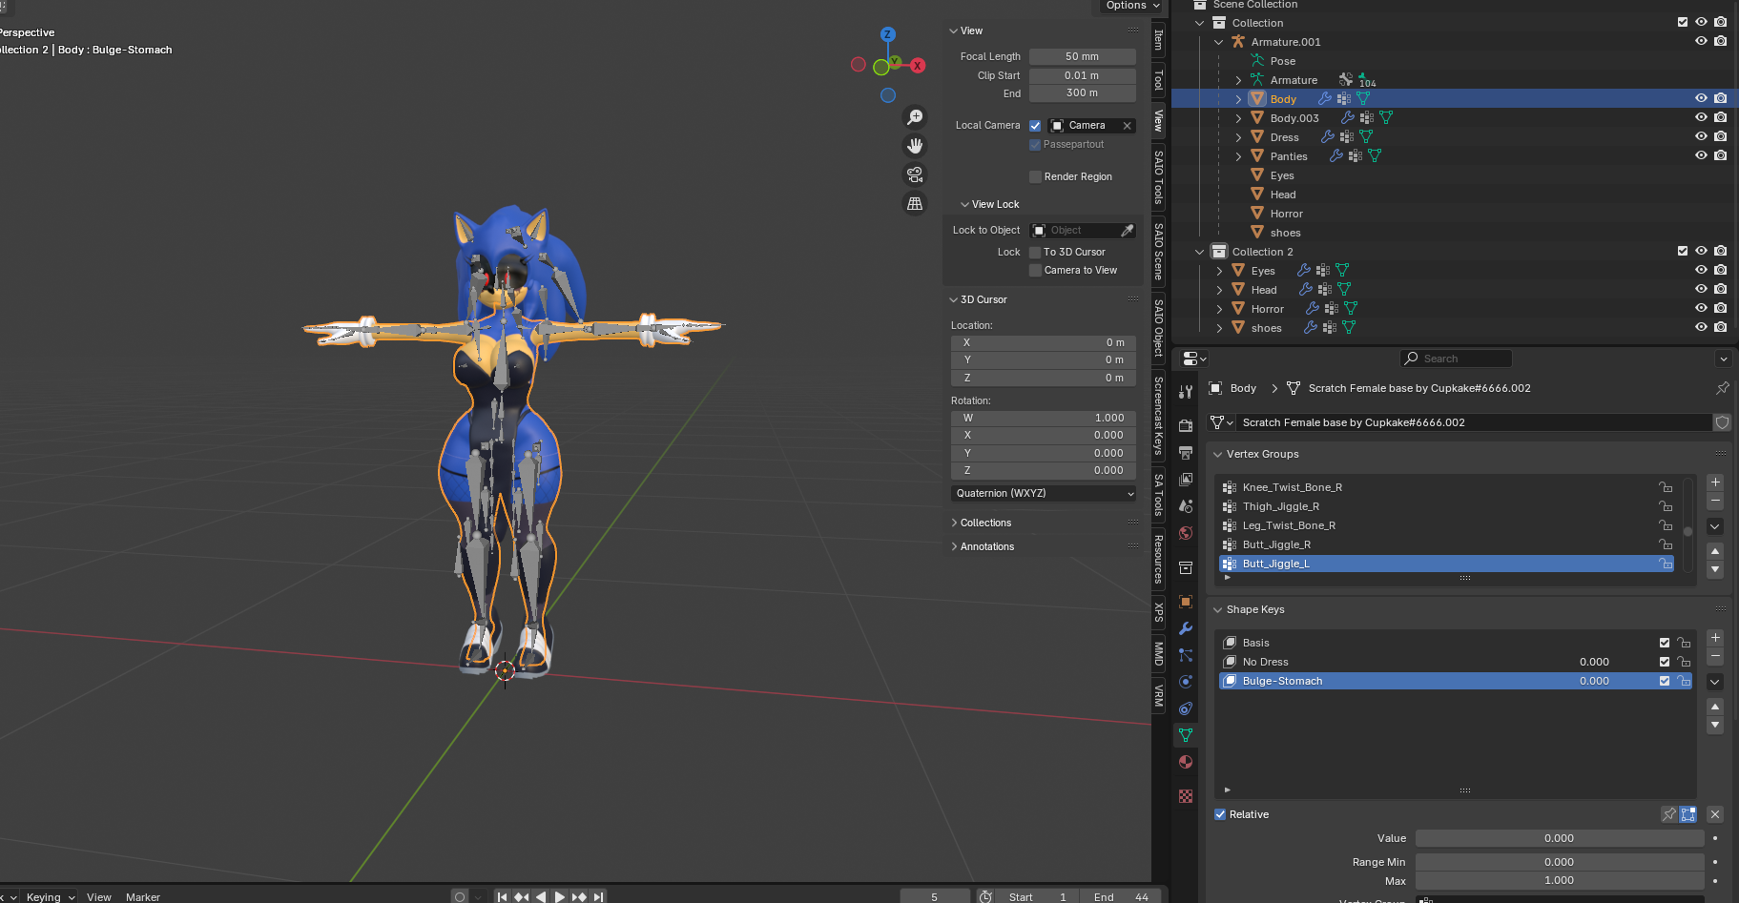Open the Tool sidebar tab
Screen dimensions: 1739x903
[1159, 80]
